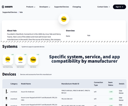Click LIVE tag on Yale Home card
This screenshot has width=128, height=106.
tap(38, 54)
